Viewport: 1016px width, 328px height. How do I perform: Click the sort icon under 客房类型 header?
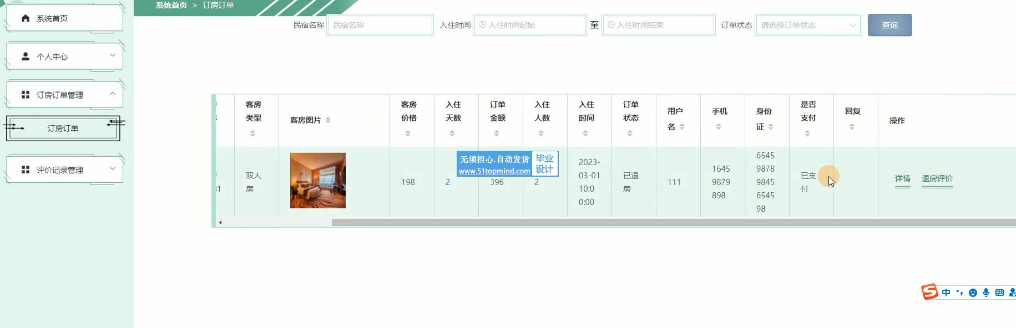pyautogui.click(x=252, y=134)
